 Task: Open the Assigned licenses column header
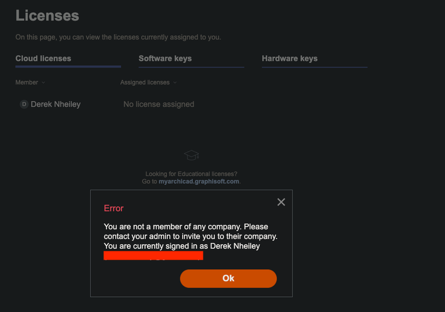point(145,82)
